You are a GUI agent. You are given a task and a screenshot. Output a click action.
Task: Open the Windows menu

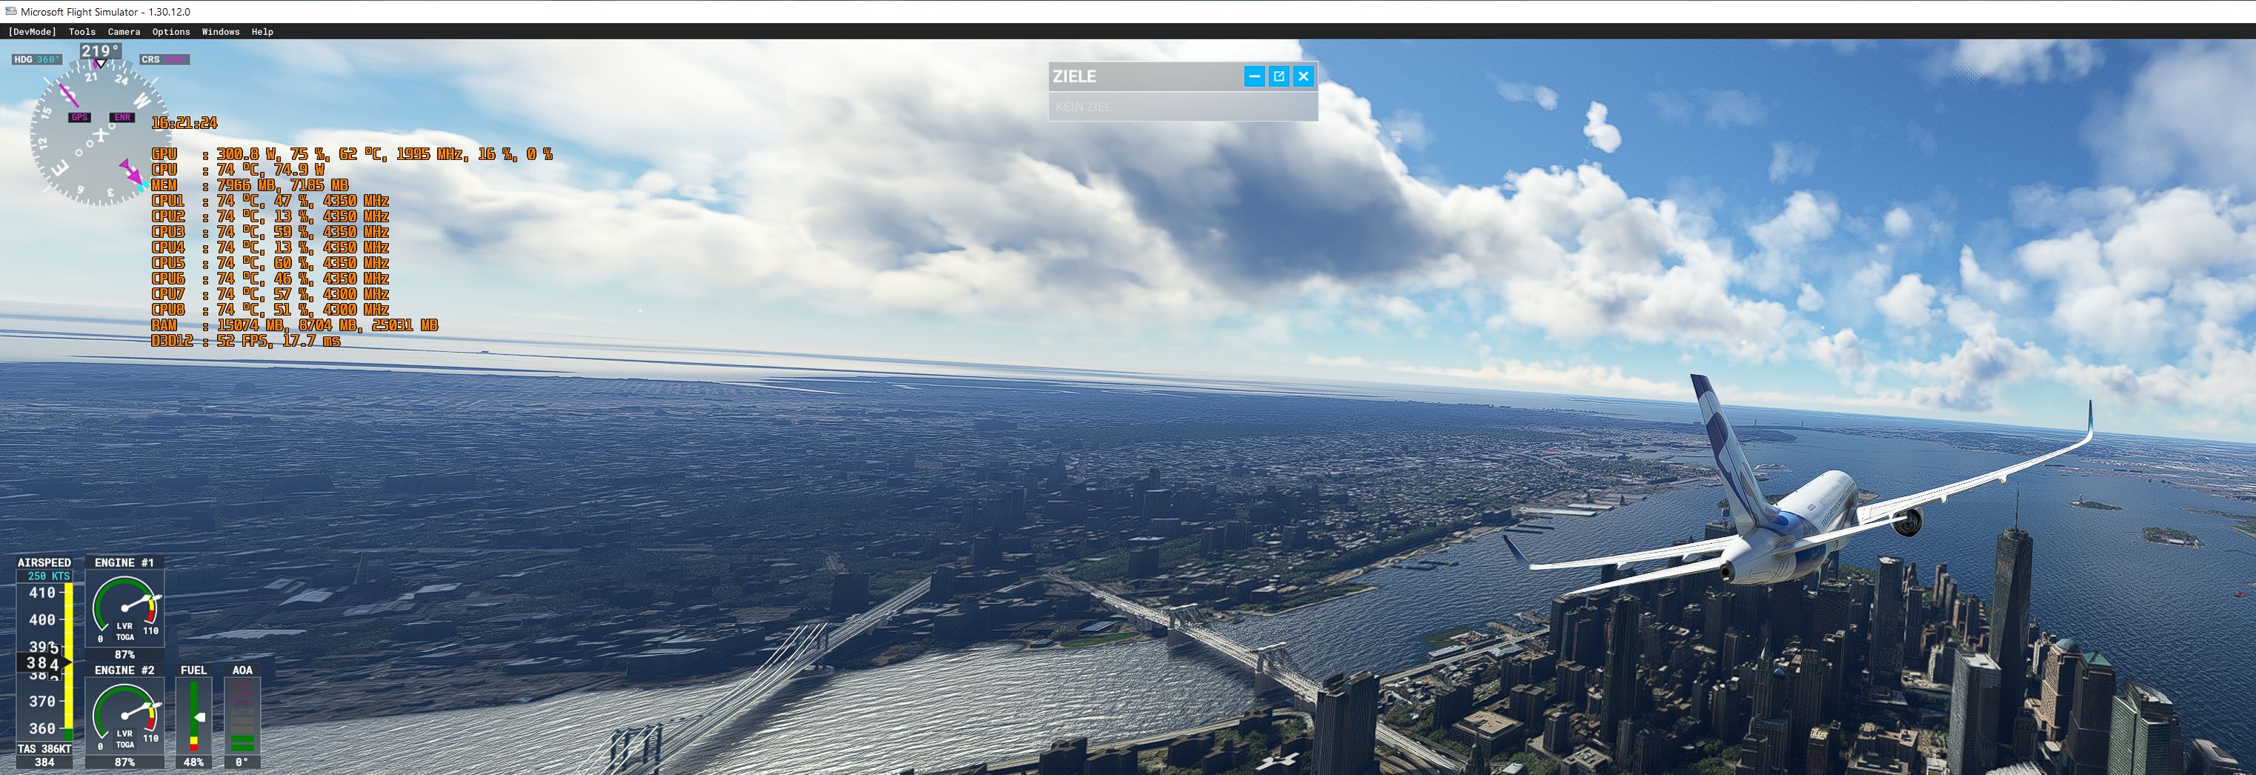click(x=221, y=32)
